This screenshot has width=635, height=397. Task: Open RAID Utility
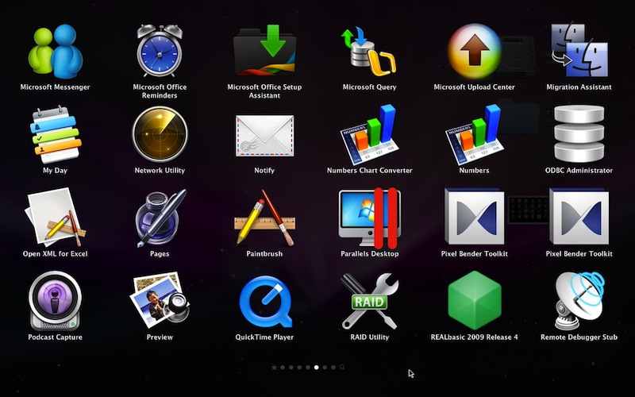[369, 300]
